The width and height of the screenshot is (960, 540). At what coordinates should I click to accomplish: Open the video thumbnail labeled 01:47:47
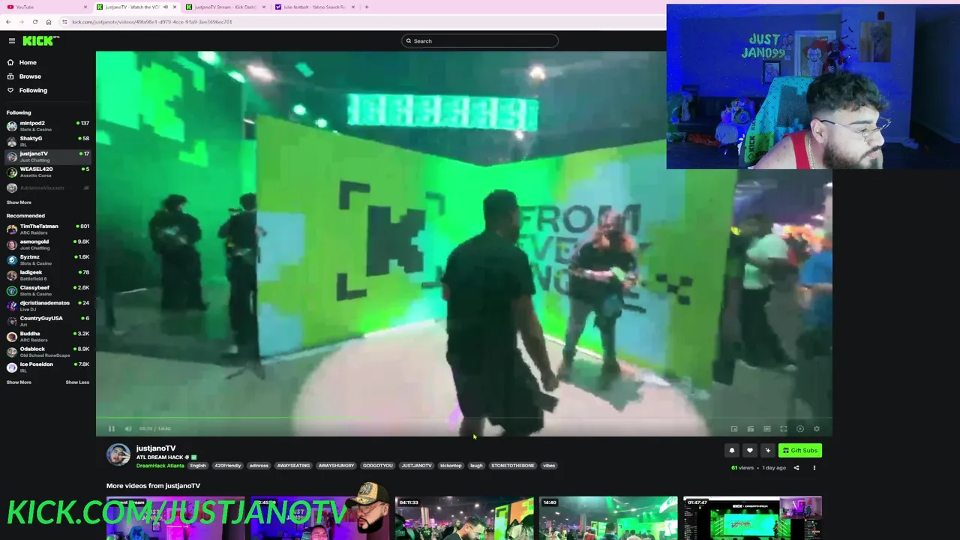[752, 517]
